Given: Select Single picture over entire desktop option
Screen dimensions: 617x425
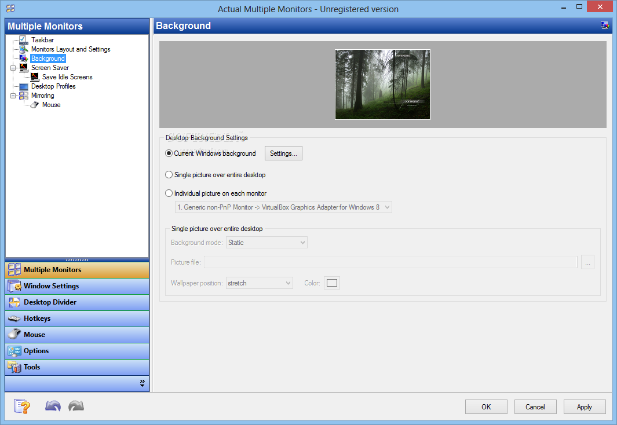Looking at the screenshot, I should coord(216,174).
